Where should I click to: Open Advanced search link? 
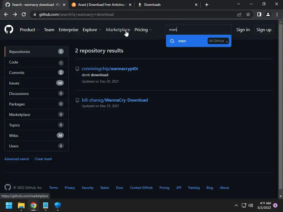(17, 159)
